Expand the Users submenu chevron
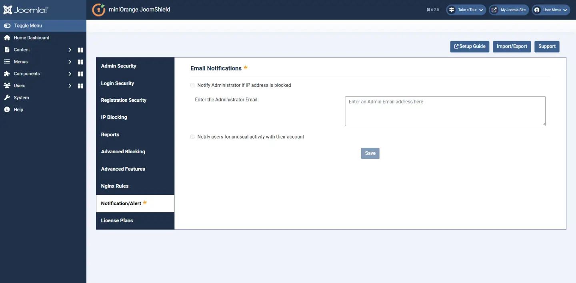Screen dimensions: 576x283 70,86
